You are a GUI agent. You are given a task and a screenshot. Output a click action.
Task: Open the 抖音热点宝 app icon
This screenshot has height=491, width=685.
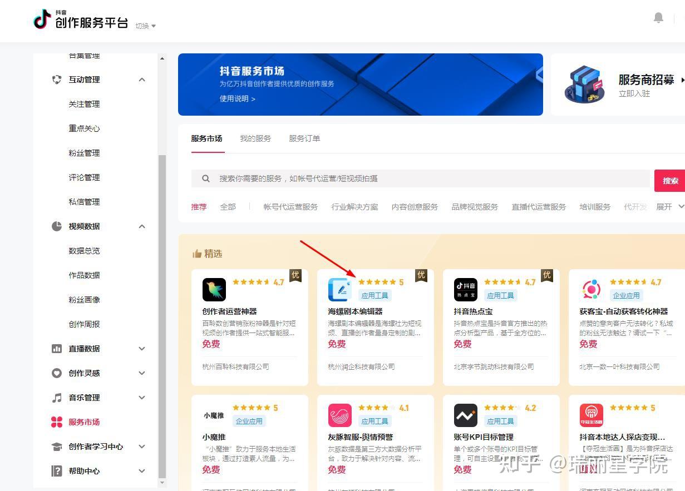(466, 289)
